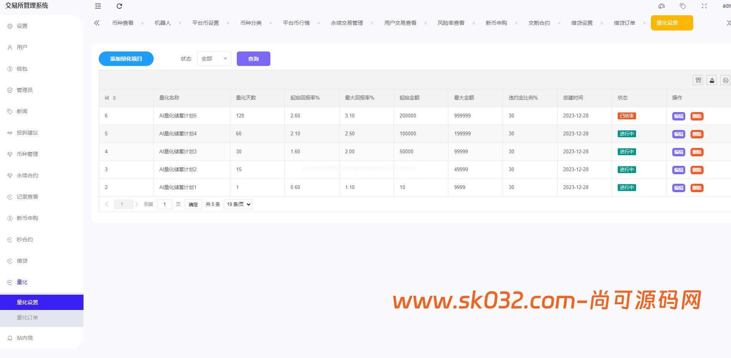Sort the table by the id column
The height and width of the screenshot is (358, 731).
pyautogui.click(x=114, y=98)
